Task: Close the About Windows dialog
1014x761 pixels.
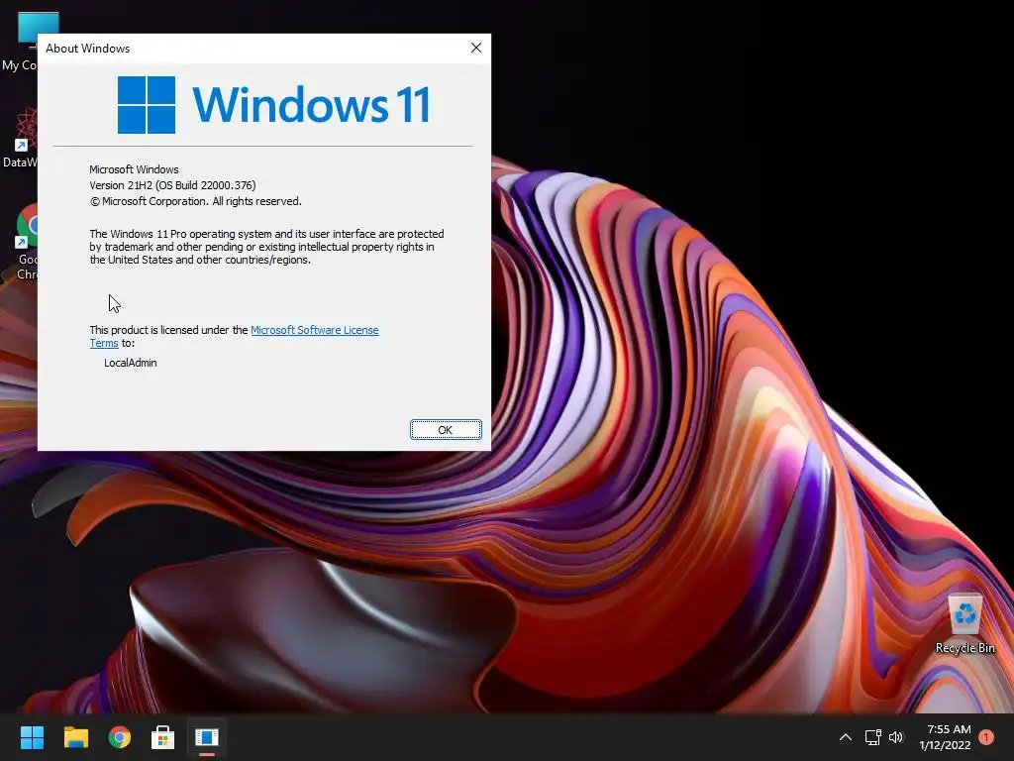Action: 476,48
